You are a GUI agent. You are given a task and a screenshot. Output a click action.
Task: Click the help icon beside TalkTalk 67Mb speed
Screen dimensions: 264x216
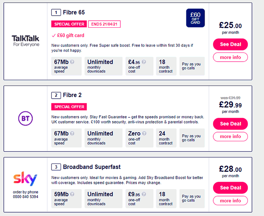tap(72, 62)
